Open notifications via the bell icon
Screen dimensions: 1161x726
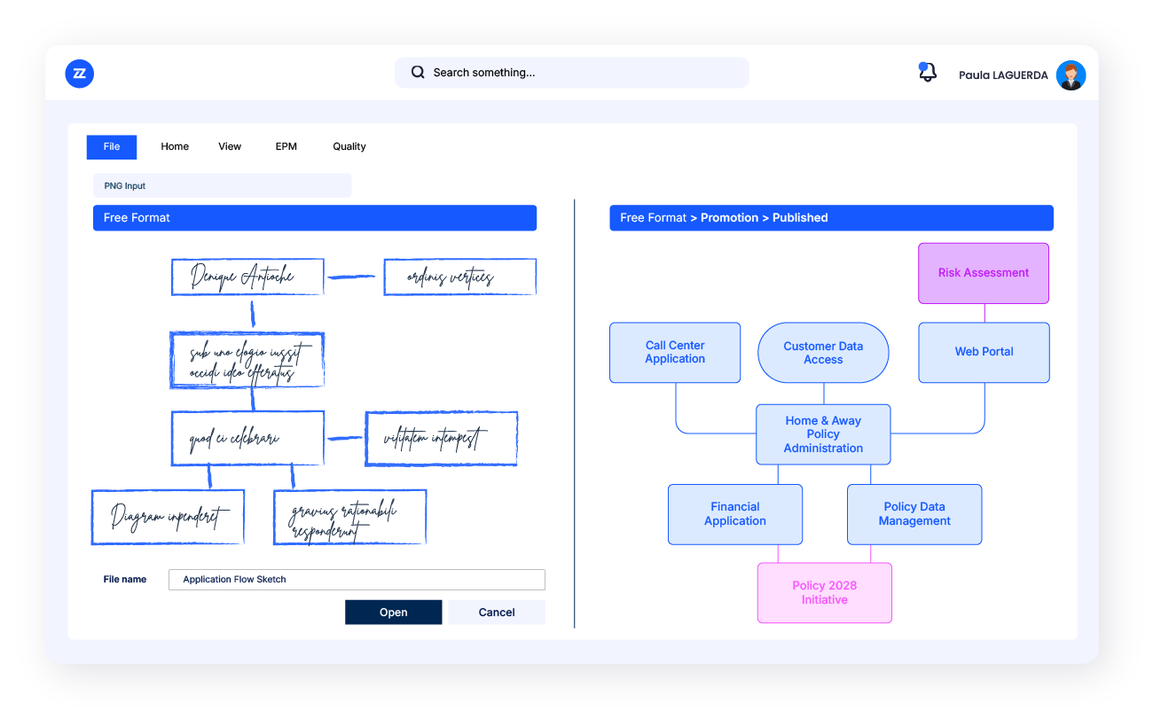pos(927,72)
